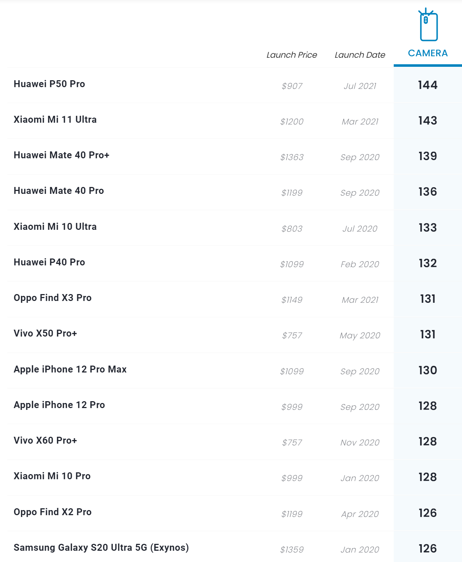Image resolution: width=462 pixels, height=562 pixels.
Task: Click the camera score 143
Action: (x=427, y=121)
